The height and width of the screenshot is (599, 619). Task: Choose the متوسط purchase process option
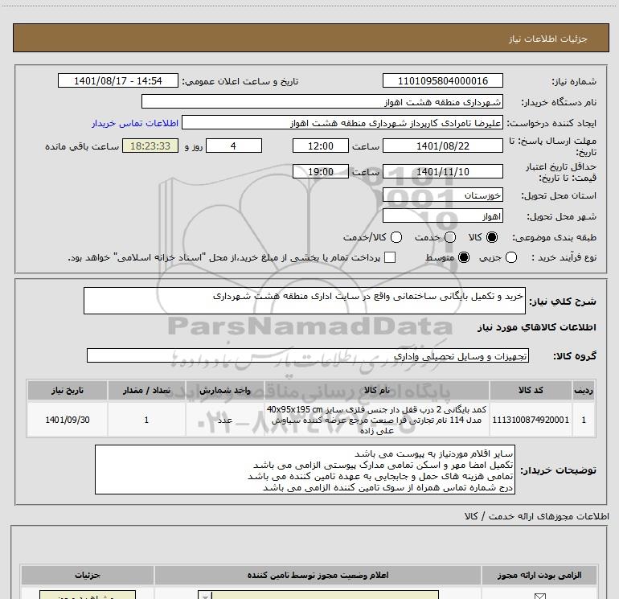click(x=464, y=257)
